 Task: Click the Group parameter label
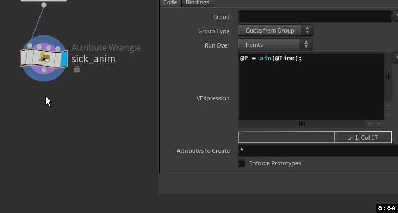tap(221, 17)
